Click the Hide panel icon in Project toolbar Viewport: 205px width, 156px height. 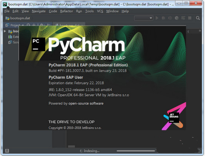[x=49, y=25]
